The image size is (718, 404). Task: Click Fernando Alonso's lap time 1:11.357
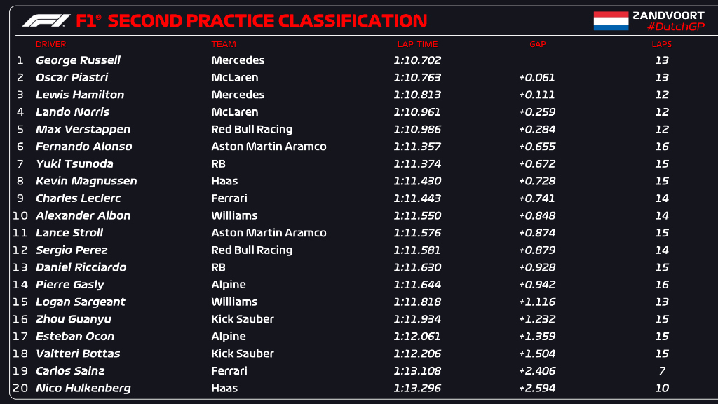(x=417, y=147)
